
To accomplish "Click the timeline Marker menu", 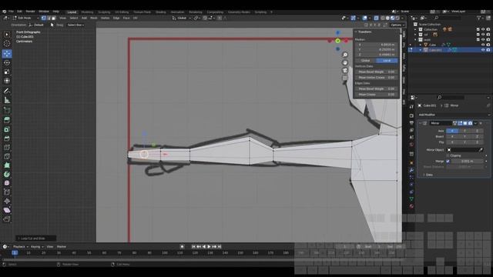I will [62, 246].
